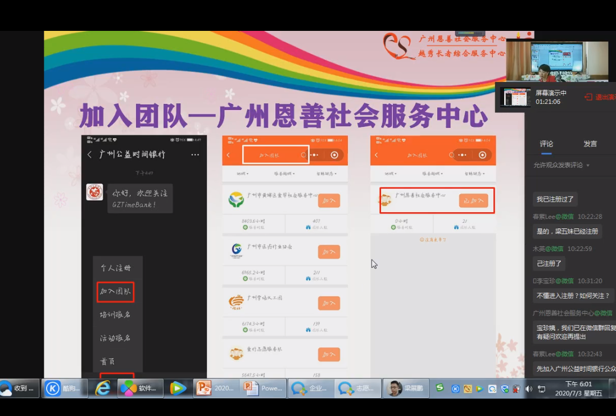Open the volume speaker tray icon
This screenshot has width=616, height=416.
click(529, 389)
